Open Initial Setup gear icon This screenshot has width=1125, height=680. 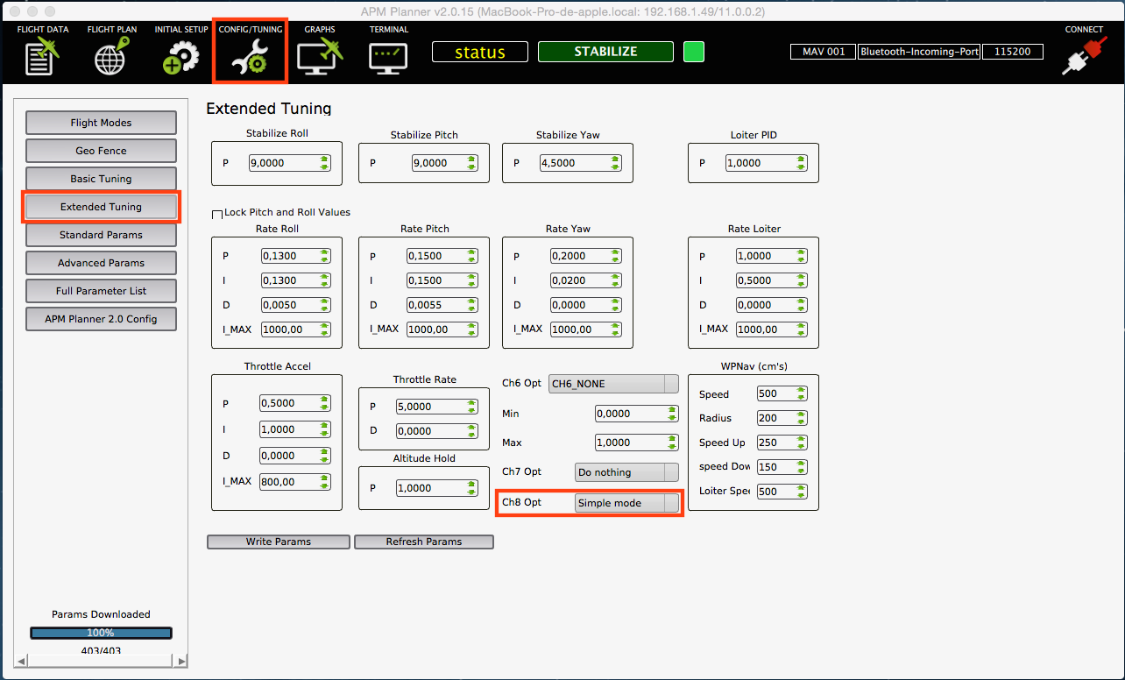tap(180, 58)
